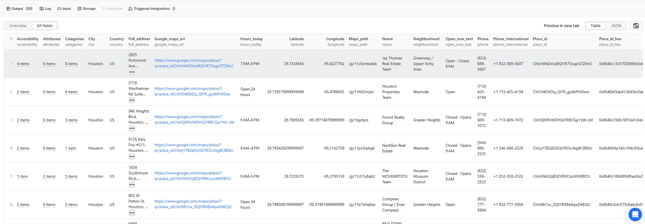Viewport: 645px width, 224px height.
Task: Select the Jay Thomas Real Estate Team name cell
Action: [x=392, y=64]
